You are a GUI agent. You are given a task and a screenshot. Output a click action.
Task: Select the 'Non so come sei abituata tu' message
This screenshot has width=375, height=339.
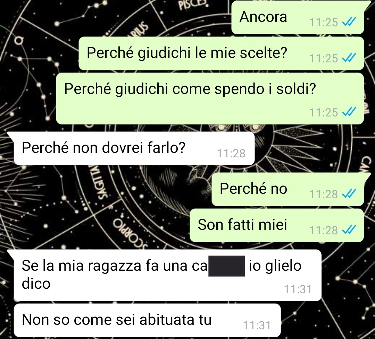click(x=147, y=321)
